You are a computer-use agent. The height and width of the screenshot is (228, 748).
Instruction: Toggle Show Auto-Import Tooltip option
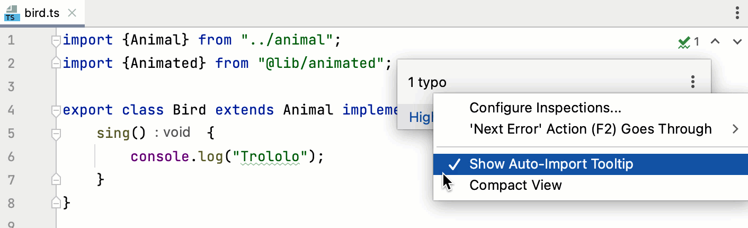551,164
